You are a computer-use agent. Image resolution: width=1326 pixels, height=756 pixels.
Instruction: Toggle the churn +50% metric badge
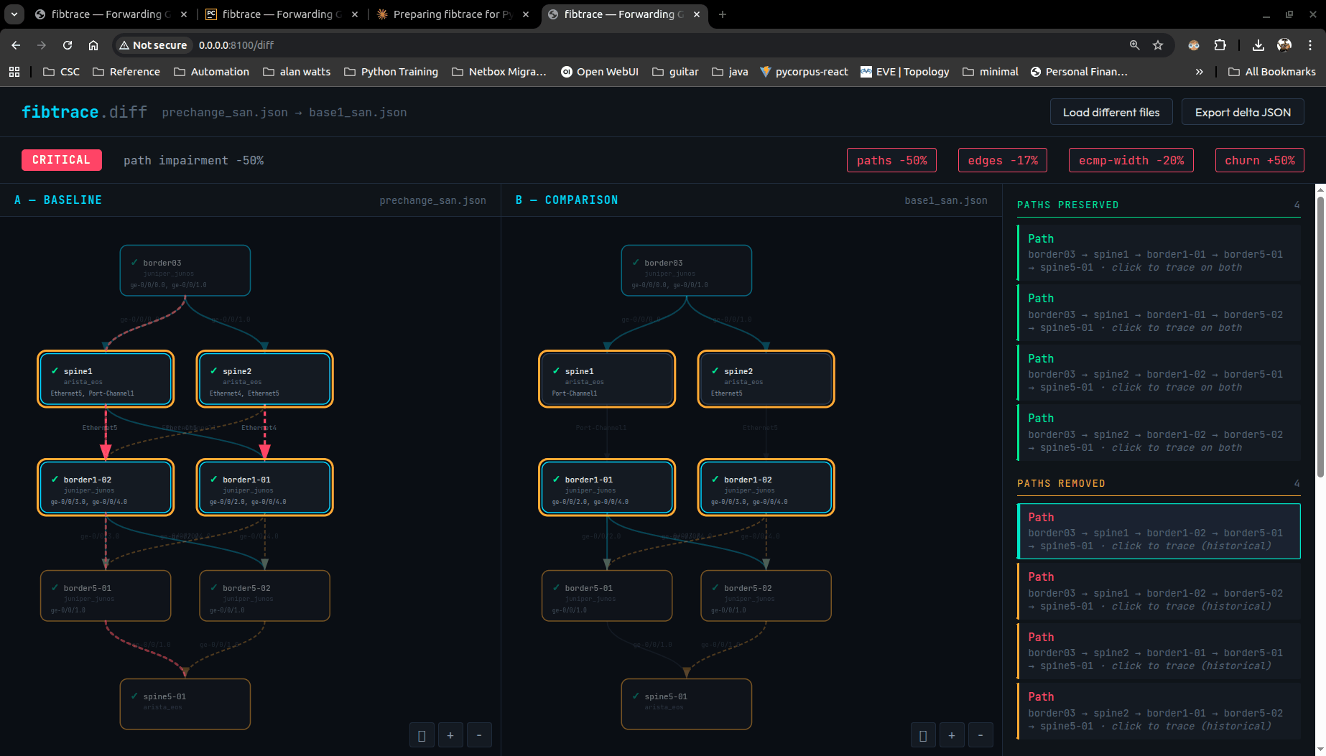click(1259, 160)
